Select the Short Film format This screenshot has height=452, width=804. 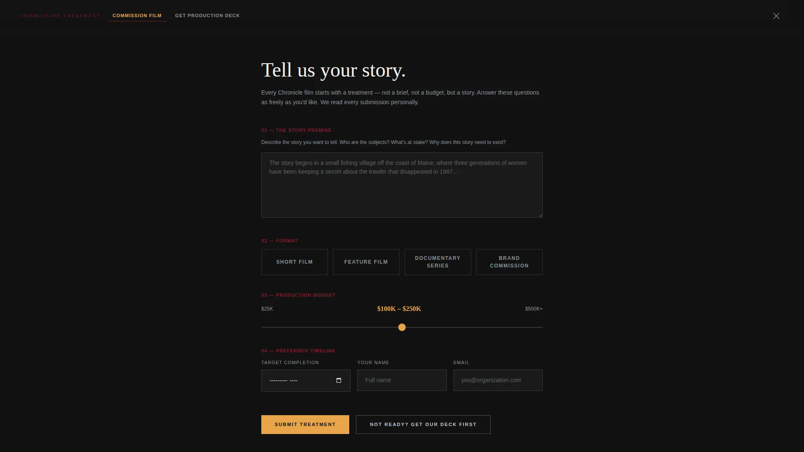pyautogui.click(x=294, y=262)
